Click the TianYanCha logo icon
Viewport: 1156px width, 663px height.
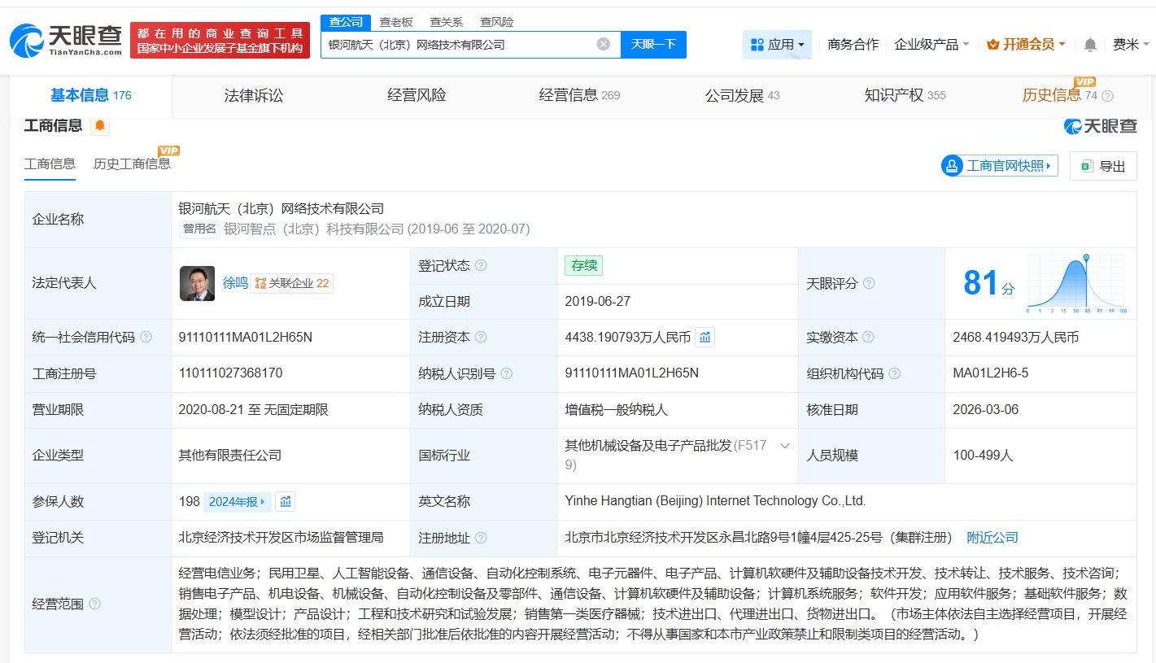[x=26, y=40]
